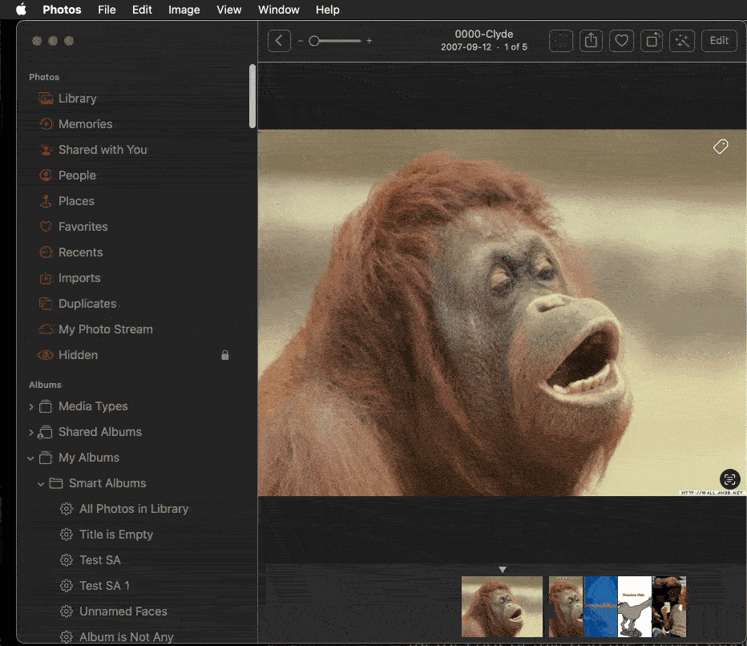Click the Edit button in toolbar

tap(719, 41)
